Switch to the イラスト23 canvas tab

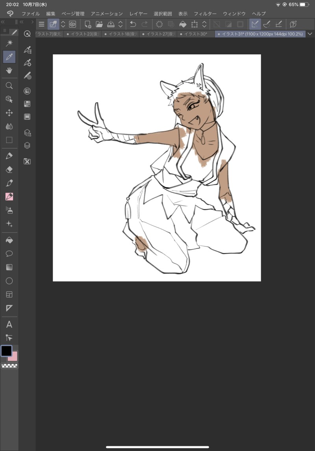(83, 34)
